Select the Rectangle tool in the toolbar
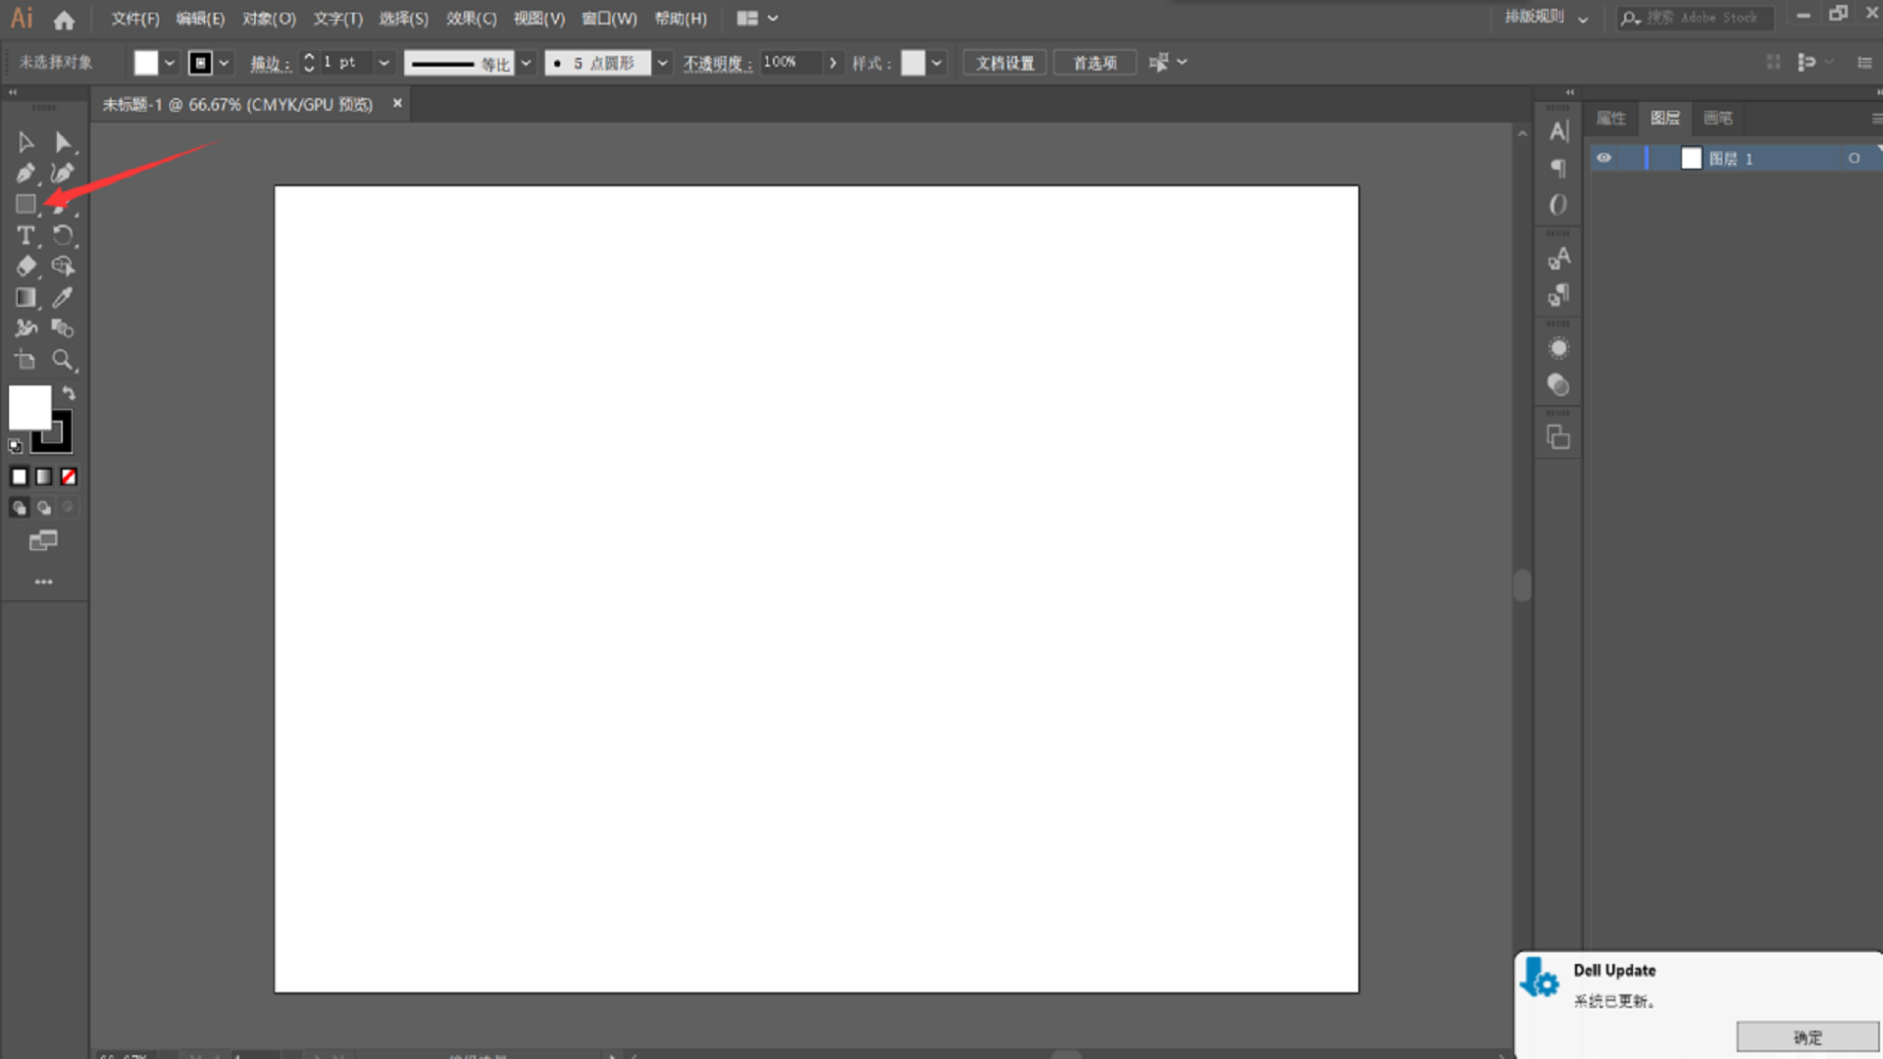 click(25, 204)
